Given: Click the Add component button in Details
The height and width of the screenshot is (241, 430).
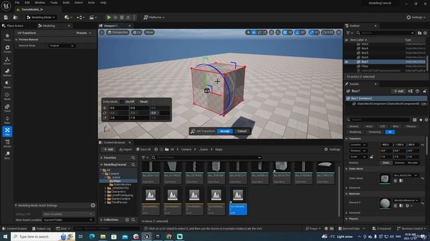Looking at the screenshot, I should tap(398, 91).
